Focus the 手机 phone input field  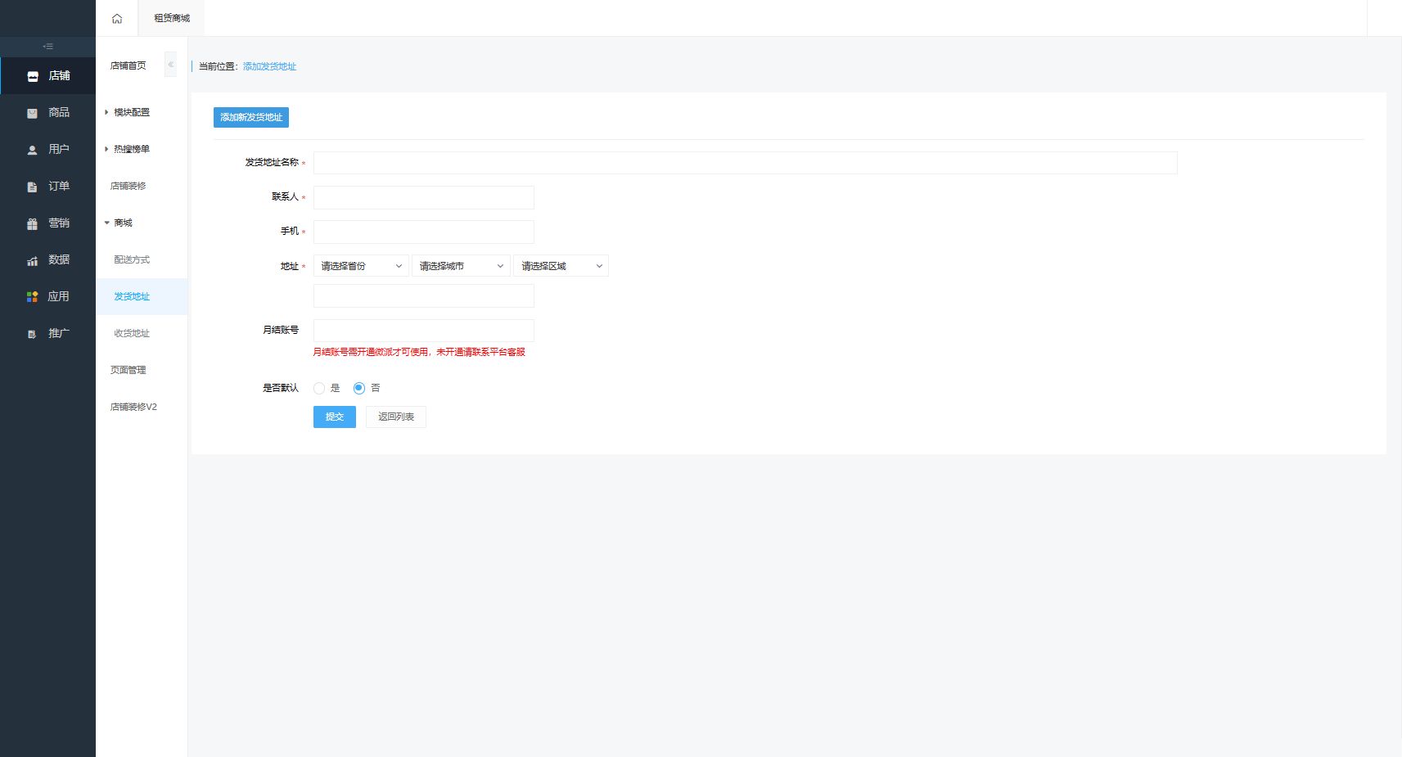(424, 232)
